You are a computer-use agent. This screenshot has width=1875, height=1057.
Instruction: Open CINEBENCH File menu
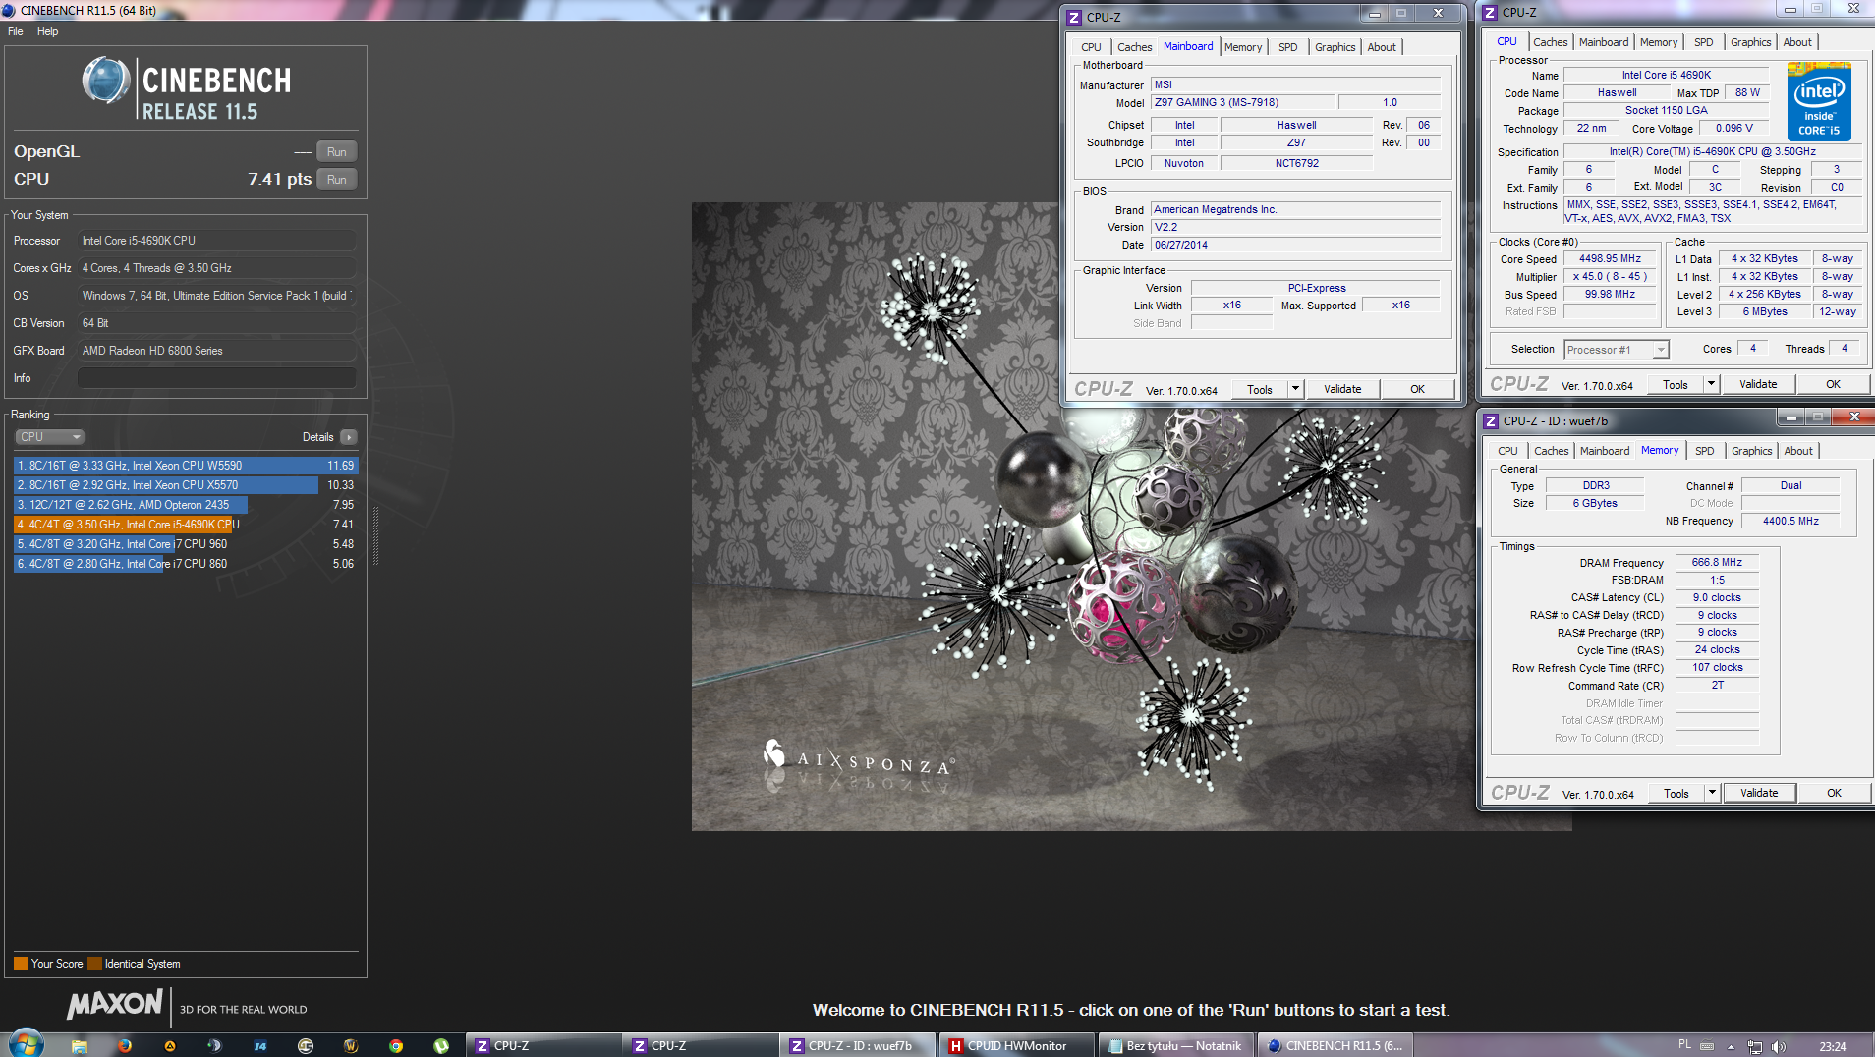click(x=16, y=31)
